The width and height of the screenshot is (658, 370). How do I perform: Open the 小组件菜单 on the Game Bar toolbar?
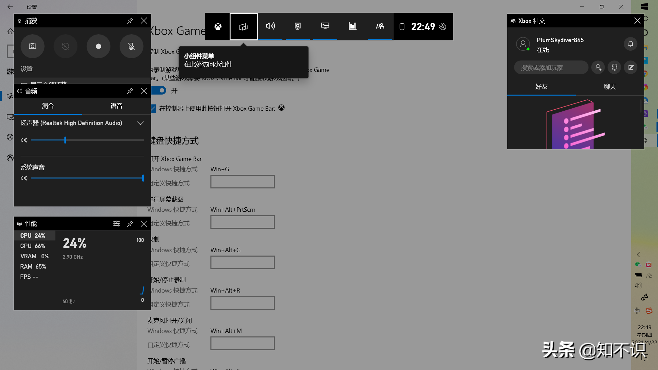tap(244, 26)
